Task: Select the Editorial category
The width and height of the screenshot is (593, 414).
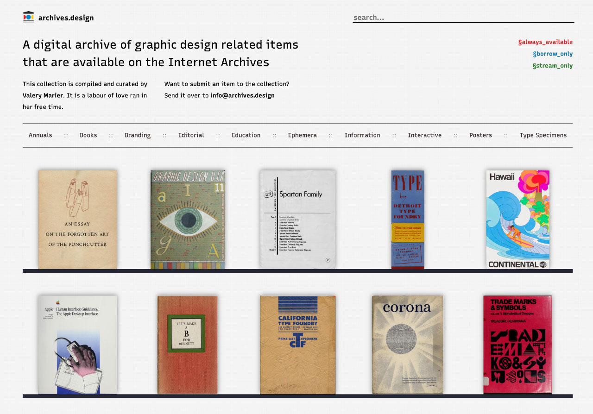Action: point(191,135)
